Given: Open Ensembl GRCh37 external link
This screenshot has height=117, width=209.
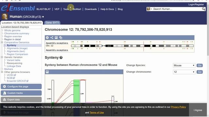Looking at the screenshot, I should tap(18, 81).
